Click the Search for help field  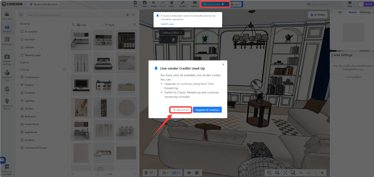[324, 4]
